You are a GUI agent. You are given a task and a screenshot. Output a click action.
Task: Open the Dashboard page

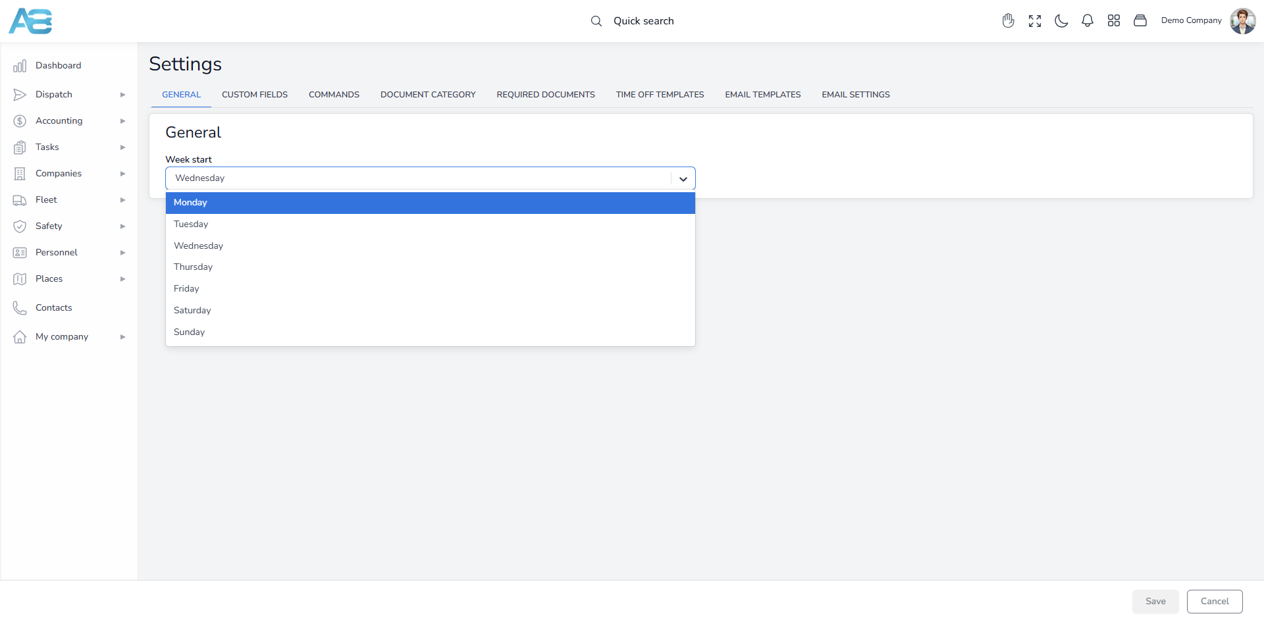click(x=58, y=66)
